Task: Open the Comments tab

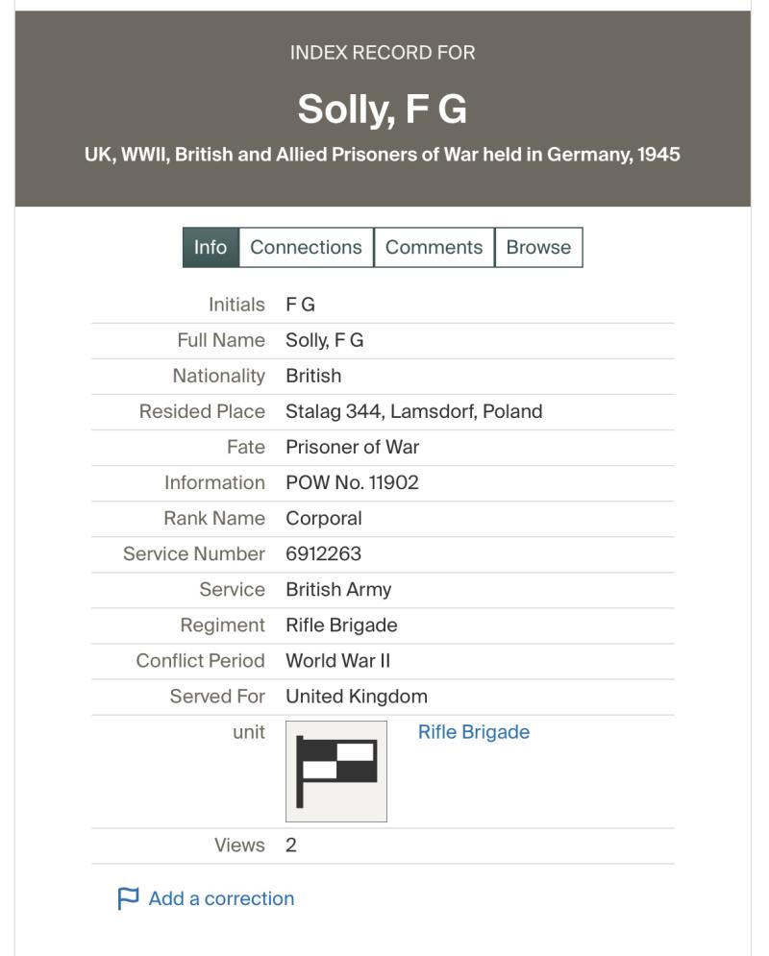Action: tap(434, 247)
